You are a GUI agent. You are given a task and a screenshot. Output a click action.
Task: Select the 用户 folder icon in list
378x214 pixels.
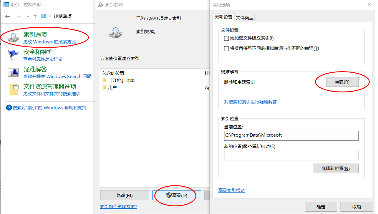point(104,87)
